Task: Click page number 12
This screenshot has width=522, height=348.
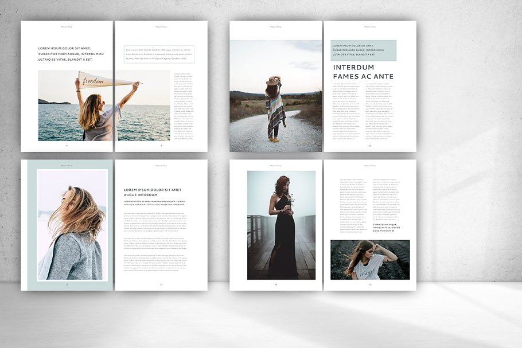Action: [67, 284]
